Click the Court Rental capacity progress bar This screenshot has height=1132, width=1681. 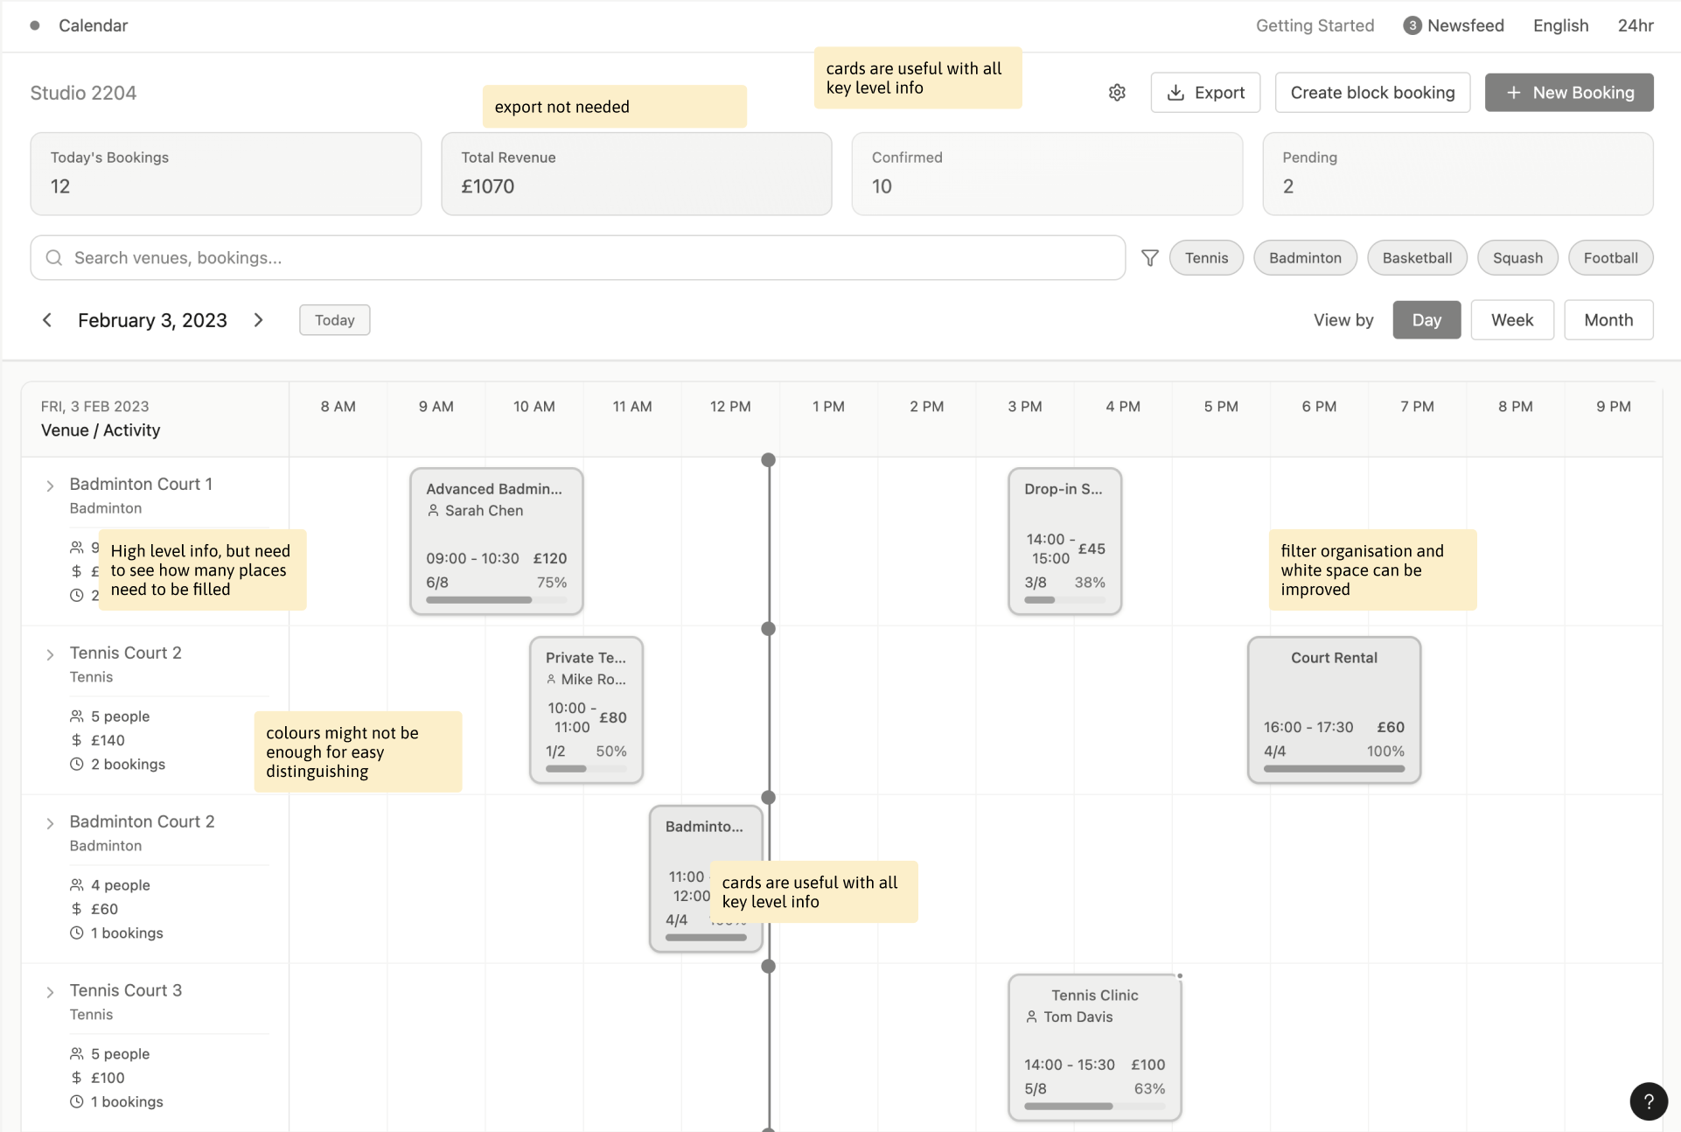[1334, 769]
